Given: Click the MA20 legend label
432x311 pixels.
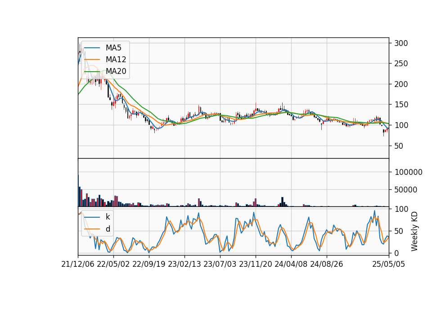Looking at the screenshot, I should tap(116, 71).
